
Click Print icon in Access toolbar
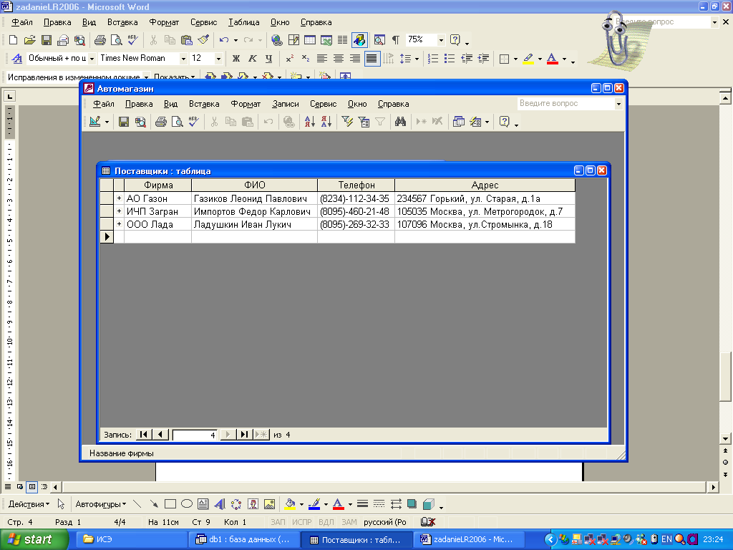click(x=161, y=122)
